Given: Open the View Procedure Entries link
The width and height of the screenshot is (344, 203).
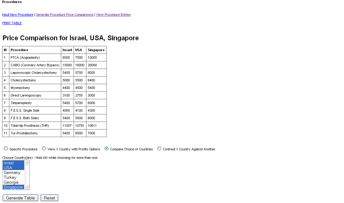Looking at the screenshot, I should pyautogui.click(x=113, y=15).
